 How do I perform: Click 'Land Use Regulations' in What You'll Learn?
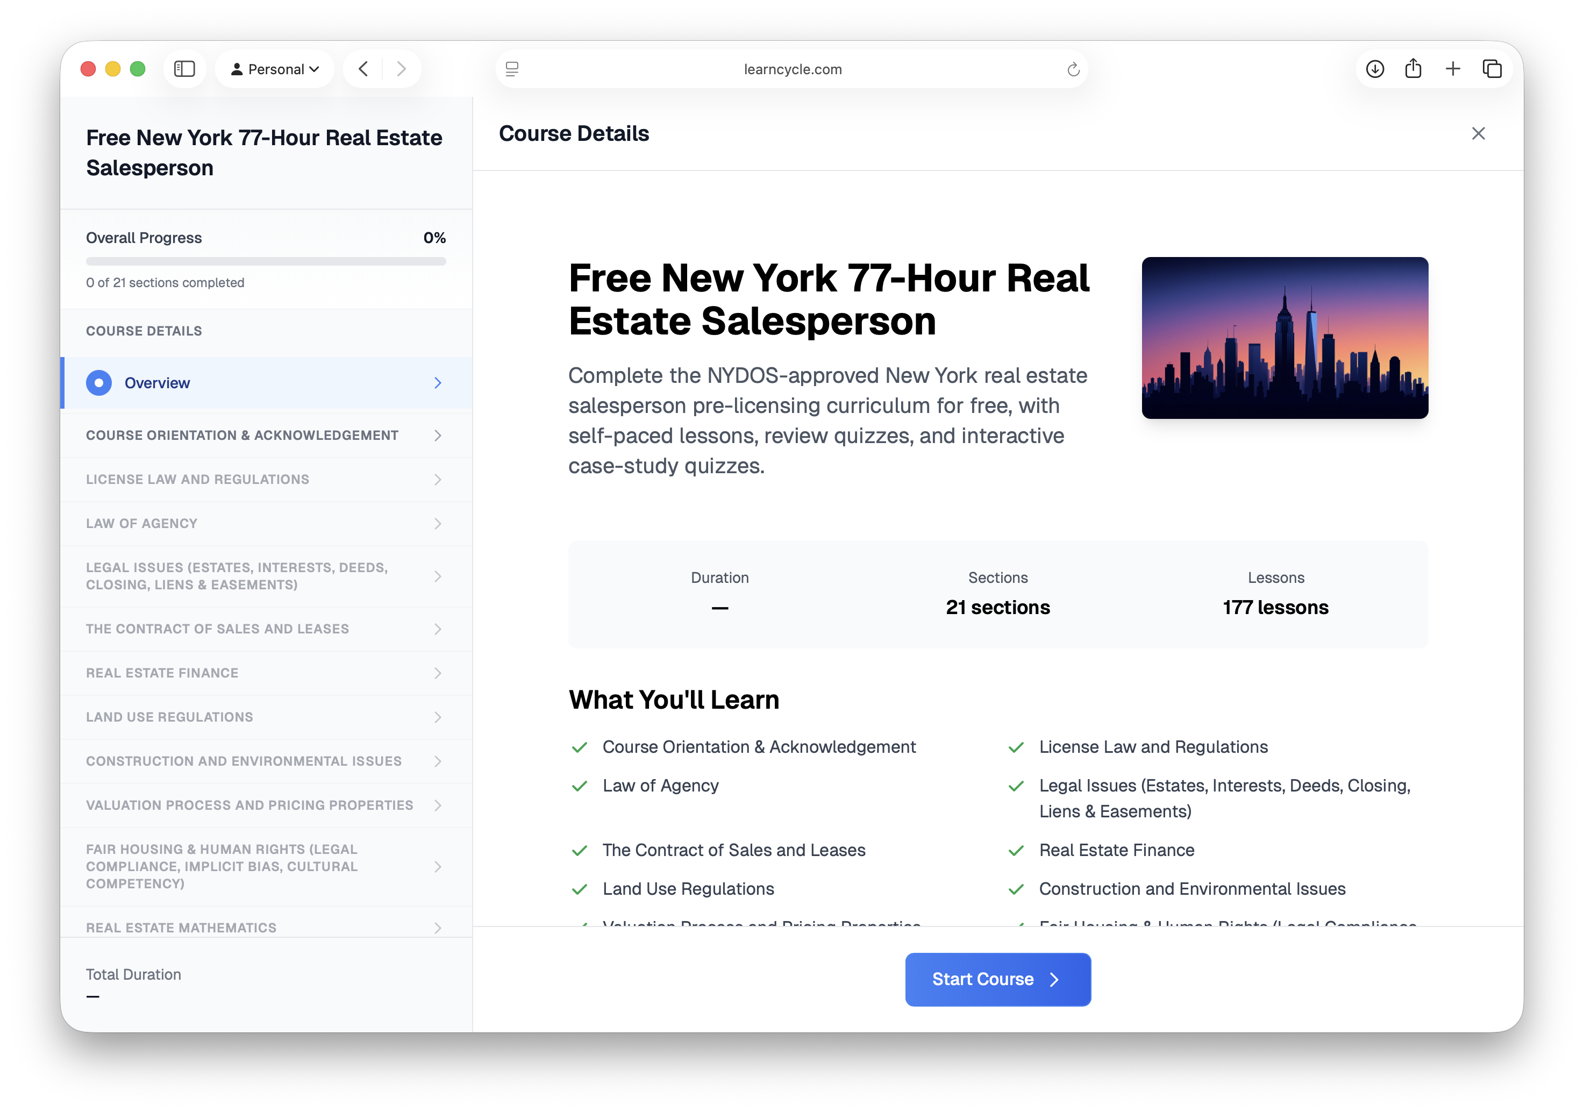[x=688, y=888]
